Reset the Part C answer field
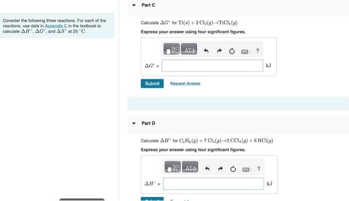The height and width of the screenshot is (201, 349). click(x=232, y=51)
